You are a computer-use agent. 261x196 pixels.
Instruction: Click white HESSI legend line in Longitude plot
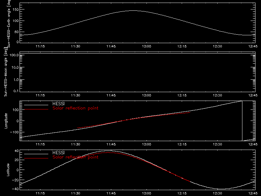pyautogui.click(x=36, y=105)
